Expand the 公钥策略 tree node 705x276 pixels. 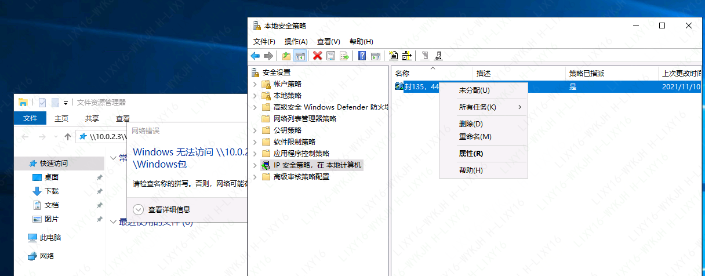(255, 130)
